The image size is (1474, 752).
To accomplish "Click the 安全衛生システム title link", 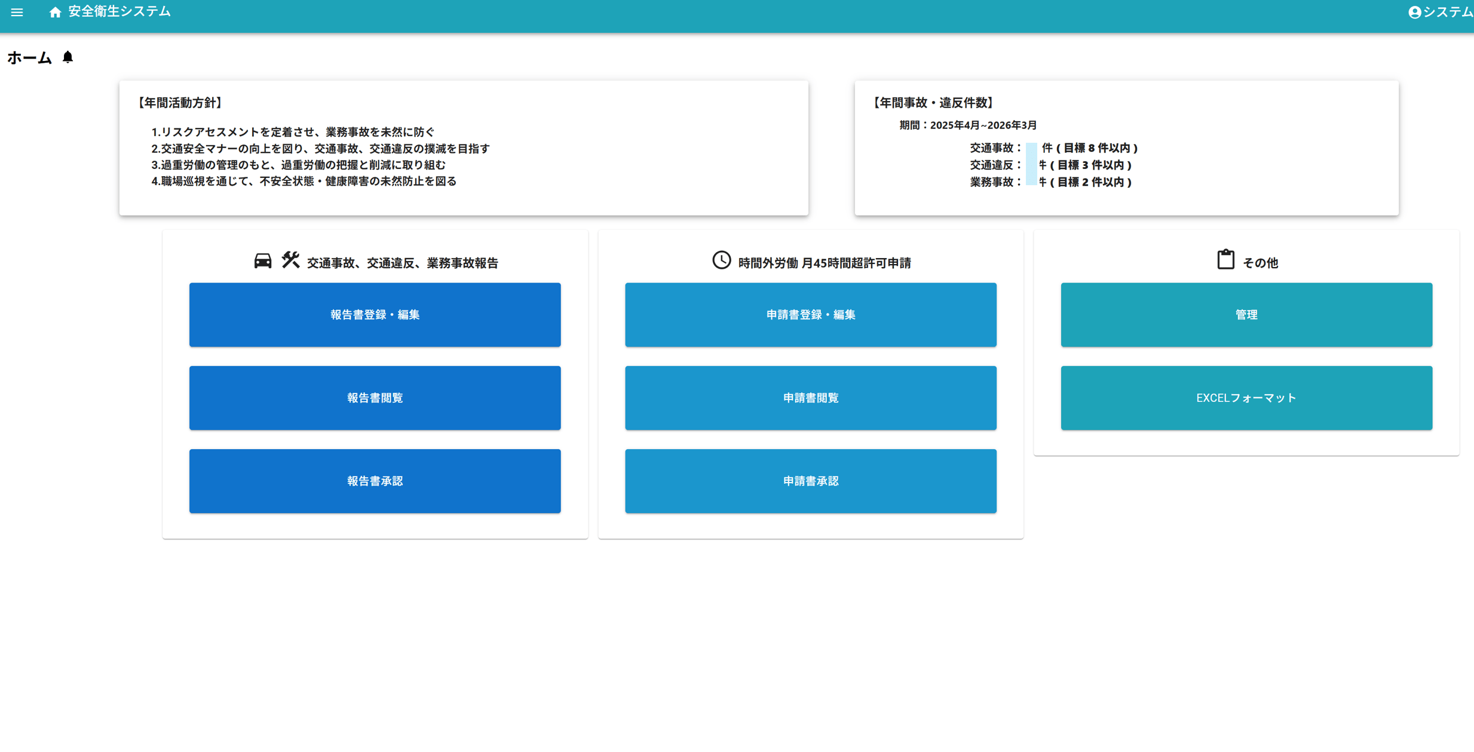I will (119, 12).
